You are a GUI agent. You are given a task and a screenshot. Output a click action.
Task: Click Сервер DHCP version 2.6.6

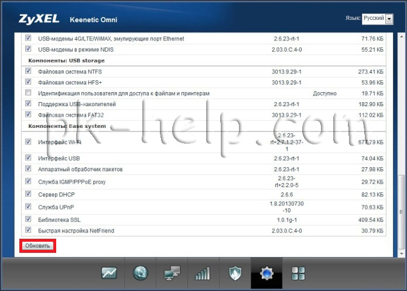[287, 195]
